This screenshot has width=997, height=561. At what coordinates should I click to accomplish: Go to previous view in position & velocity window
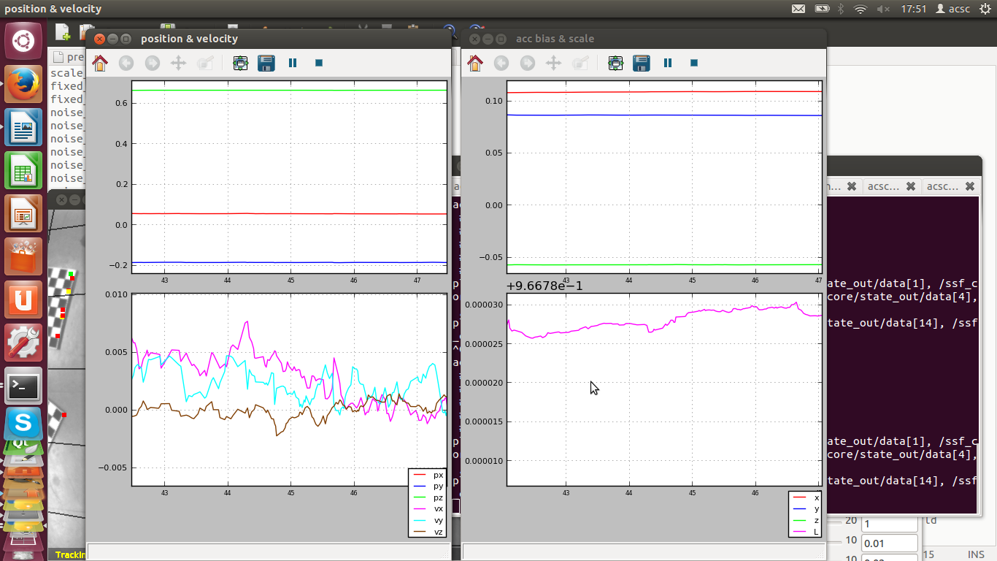coord(126,63)
